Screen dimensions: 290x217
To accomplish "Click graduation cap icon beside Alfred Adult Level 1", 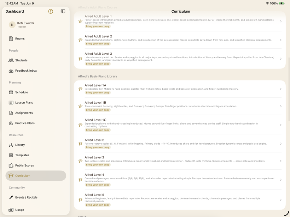I will [x=80, y=22].
